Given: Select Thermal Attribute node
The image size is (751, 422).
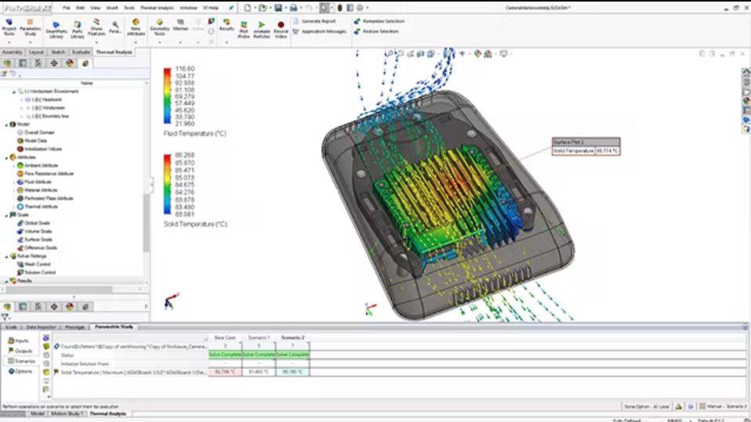Looking at the screenshot, I should point(41,206).
